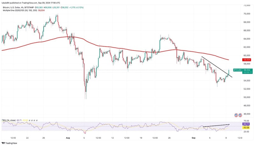255x146 pixels.
Task: Click the 48,000 price axis label
Action: click(247, 106)
